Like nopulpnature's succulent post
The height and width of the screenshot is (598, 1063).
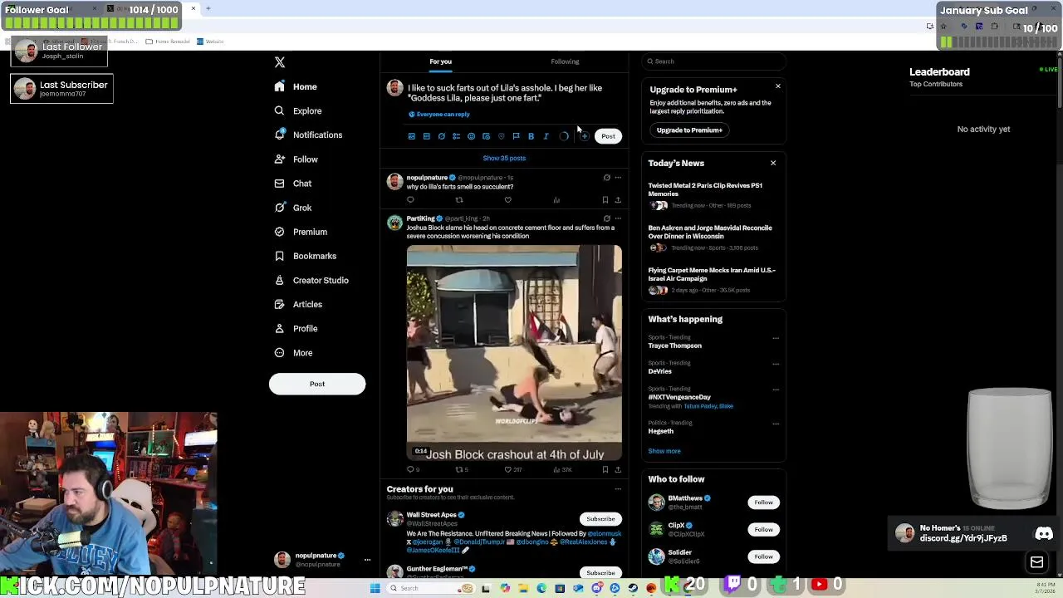[x=507, y=200]
